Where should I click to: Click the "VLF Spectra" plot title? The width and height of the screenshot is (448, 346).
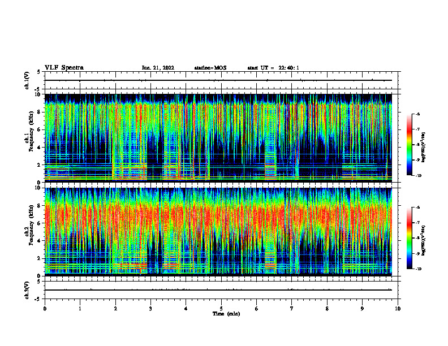[x=64, y=68]
